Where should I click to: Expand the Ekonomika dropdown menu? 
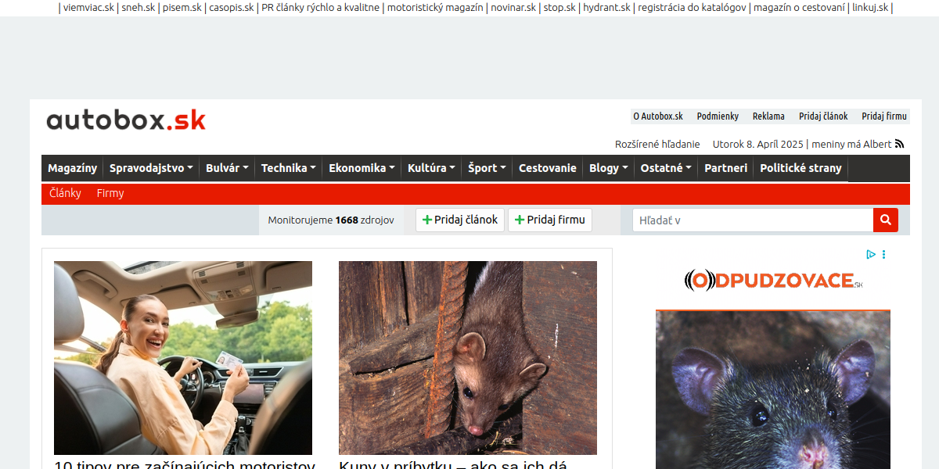click(x=362, y=168)
